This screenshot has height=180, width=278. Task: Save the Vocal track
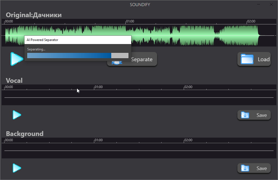point(254,115)
